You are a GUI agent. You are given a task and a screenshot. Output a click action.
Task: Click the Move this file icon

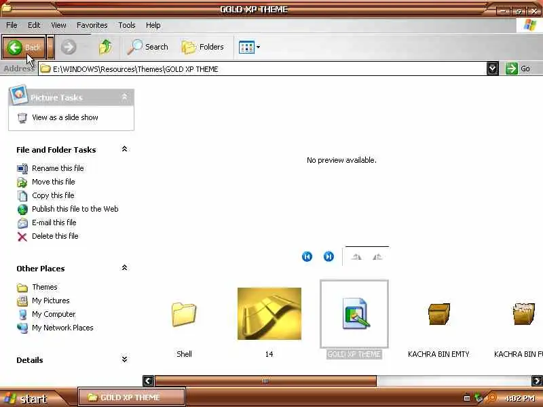[22, 182]
